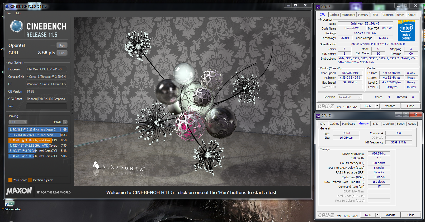Click the DRAM Frequency value 666.5 MHz
425x222 pixels.
point(379,153)
